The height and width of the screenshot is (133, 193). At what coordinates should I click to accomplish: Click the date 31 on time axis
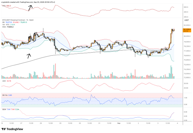coord(99,123)
